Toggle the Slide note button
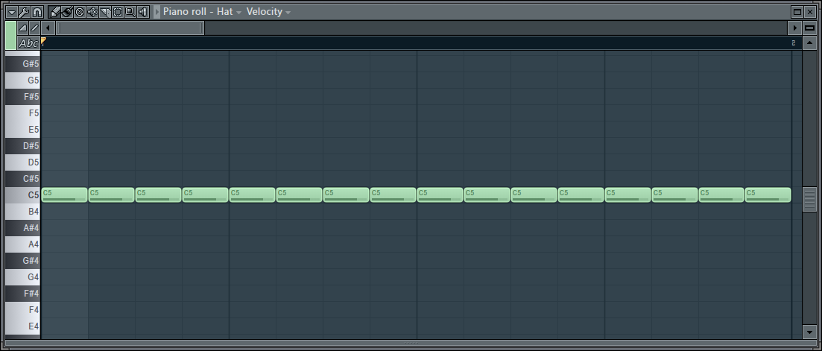822x351 pixels. coord(34,28)
